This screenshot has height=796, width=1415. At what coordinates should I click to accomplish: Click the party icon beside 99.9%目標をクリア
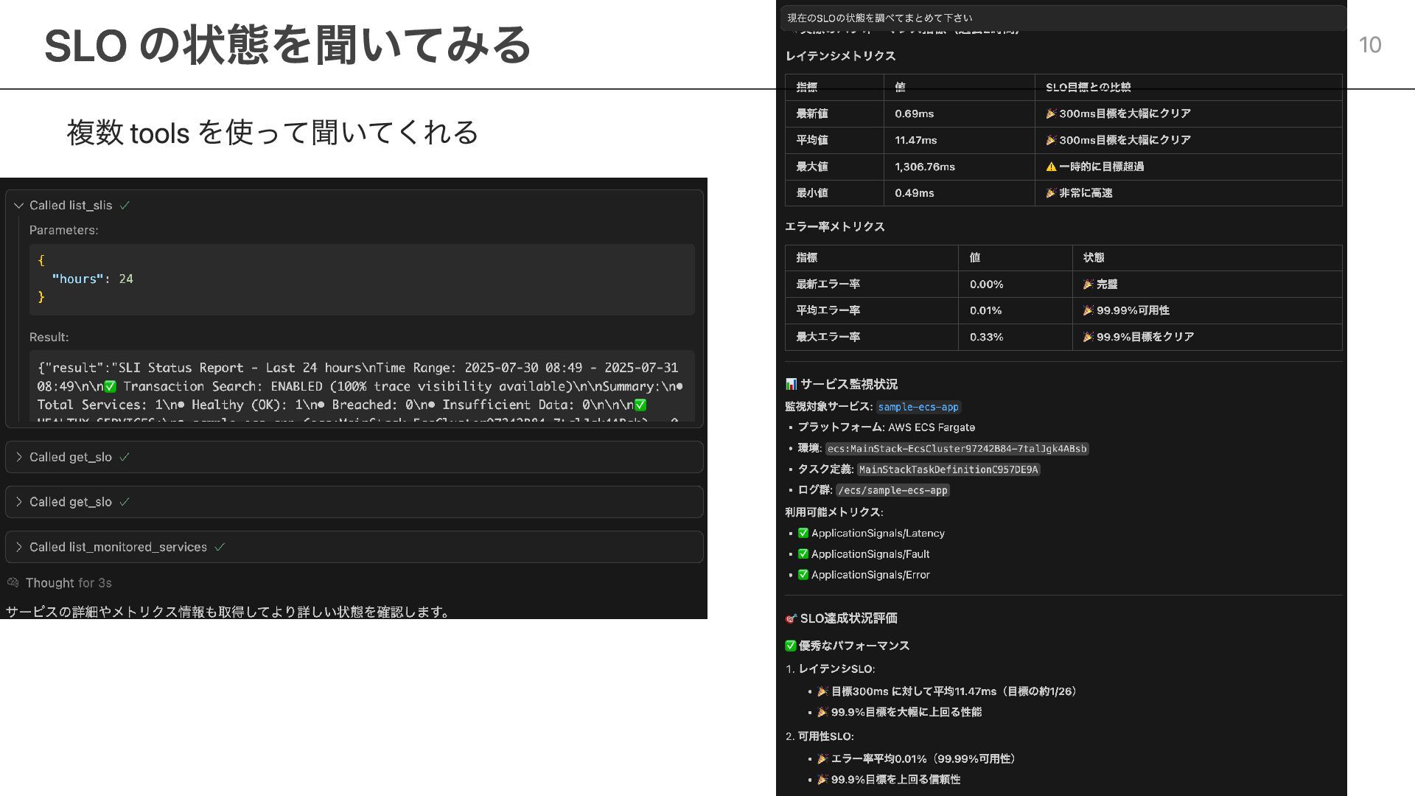(1089, 337)
